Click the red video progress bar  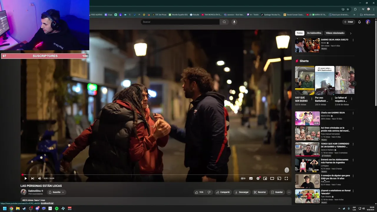[x=156, y=175]
